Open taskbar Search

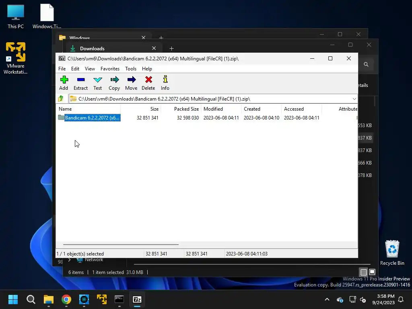31,299
